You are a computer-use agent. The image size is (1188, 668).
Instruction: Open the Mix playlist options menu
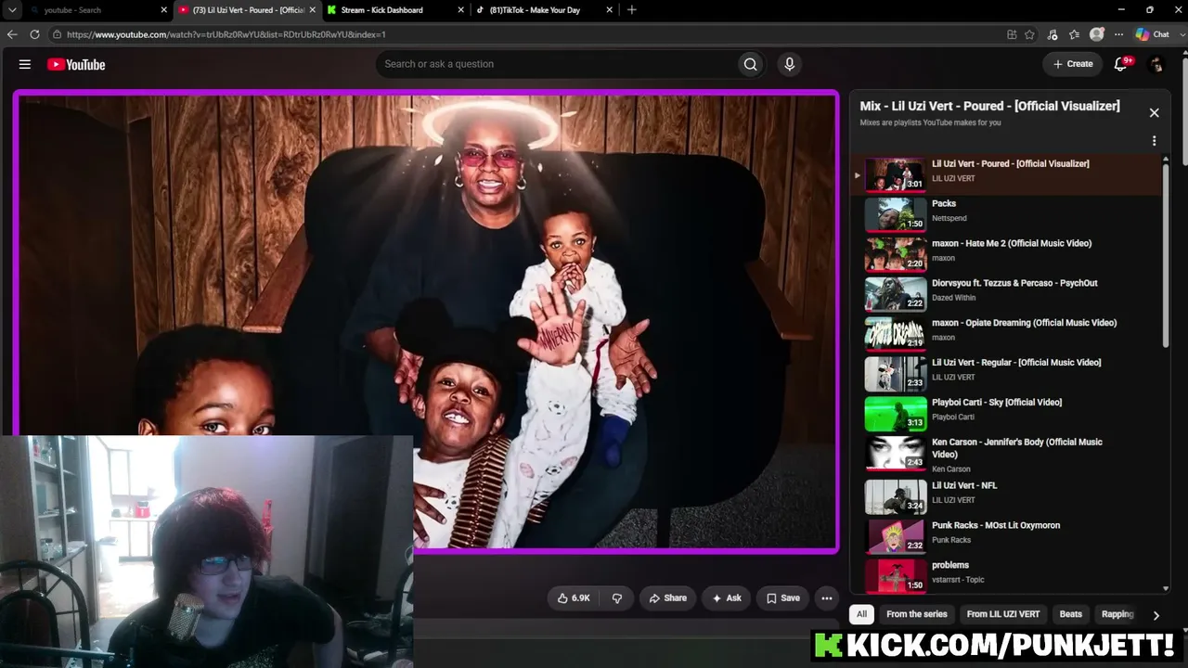[x=1155, y=141]
